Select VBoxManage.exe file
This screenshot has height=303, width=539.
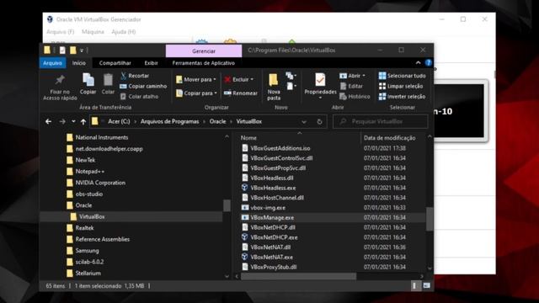tap(272, 218)
